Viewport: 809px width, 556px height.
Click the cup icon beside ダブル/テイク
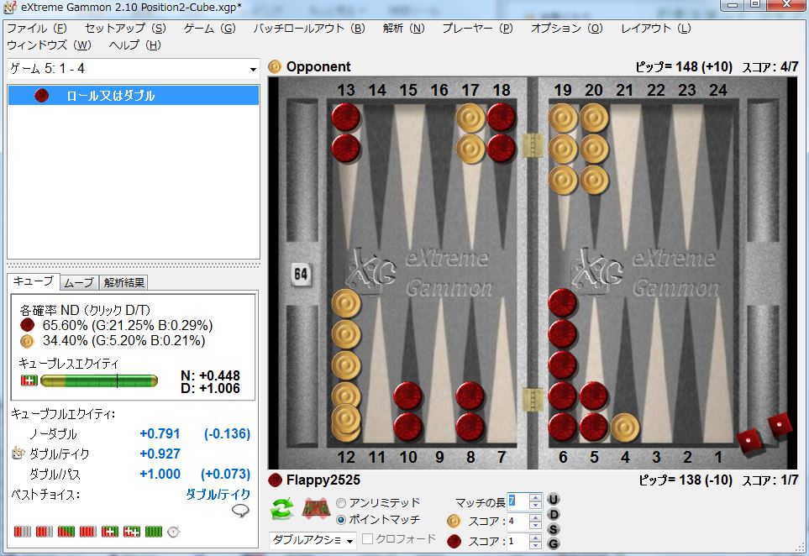tap(18, 454)
